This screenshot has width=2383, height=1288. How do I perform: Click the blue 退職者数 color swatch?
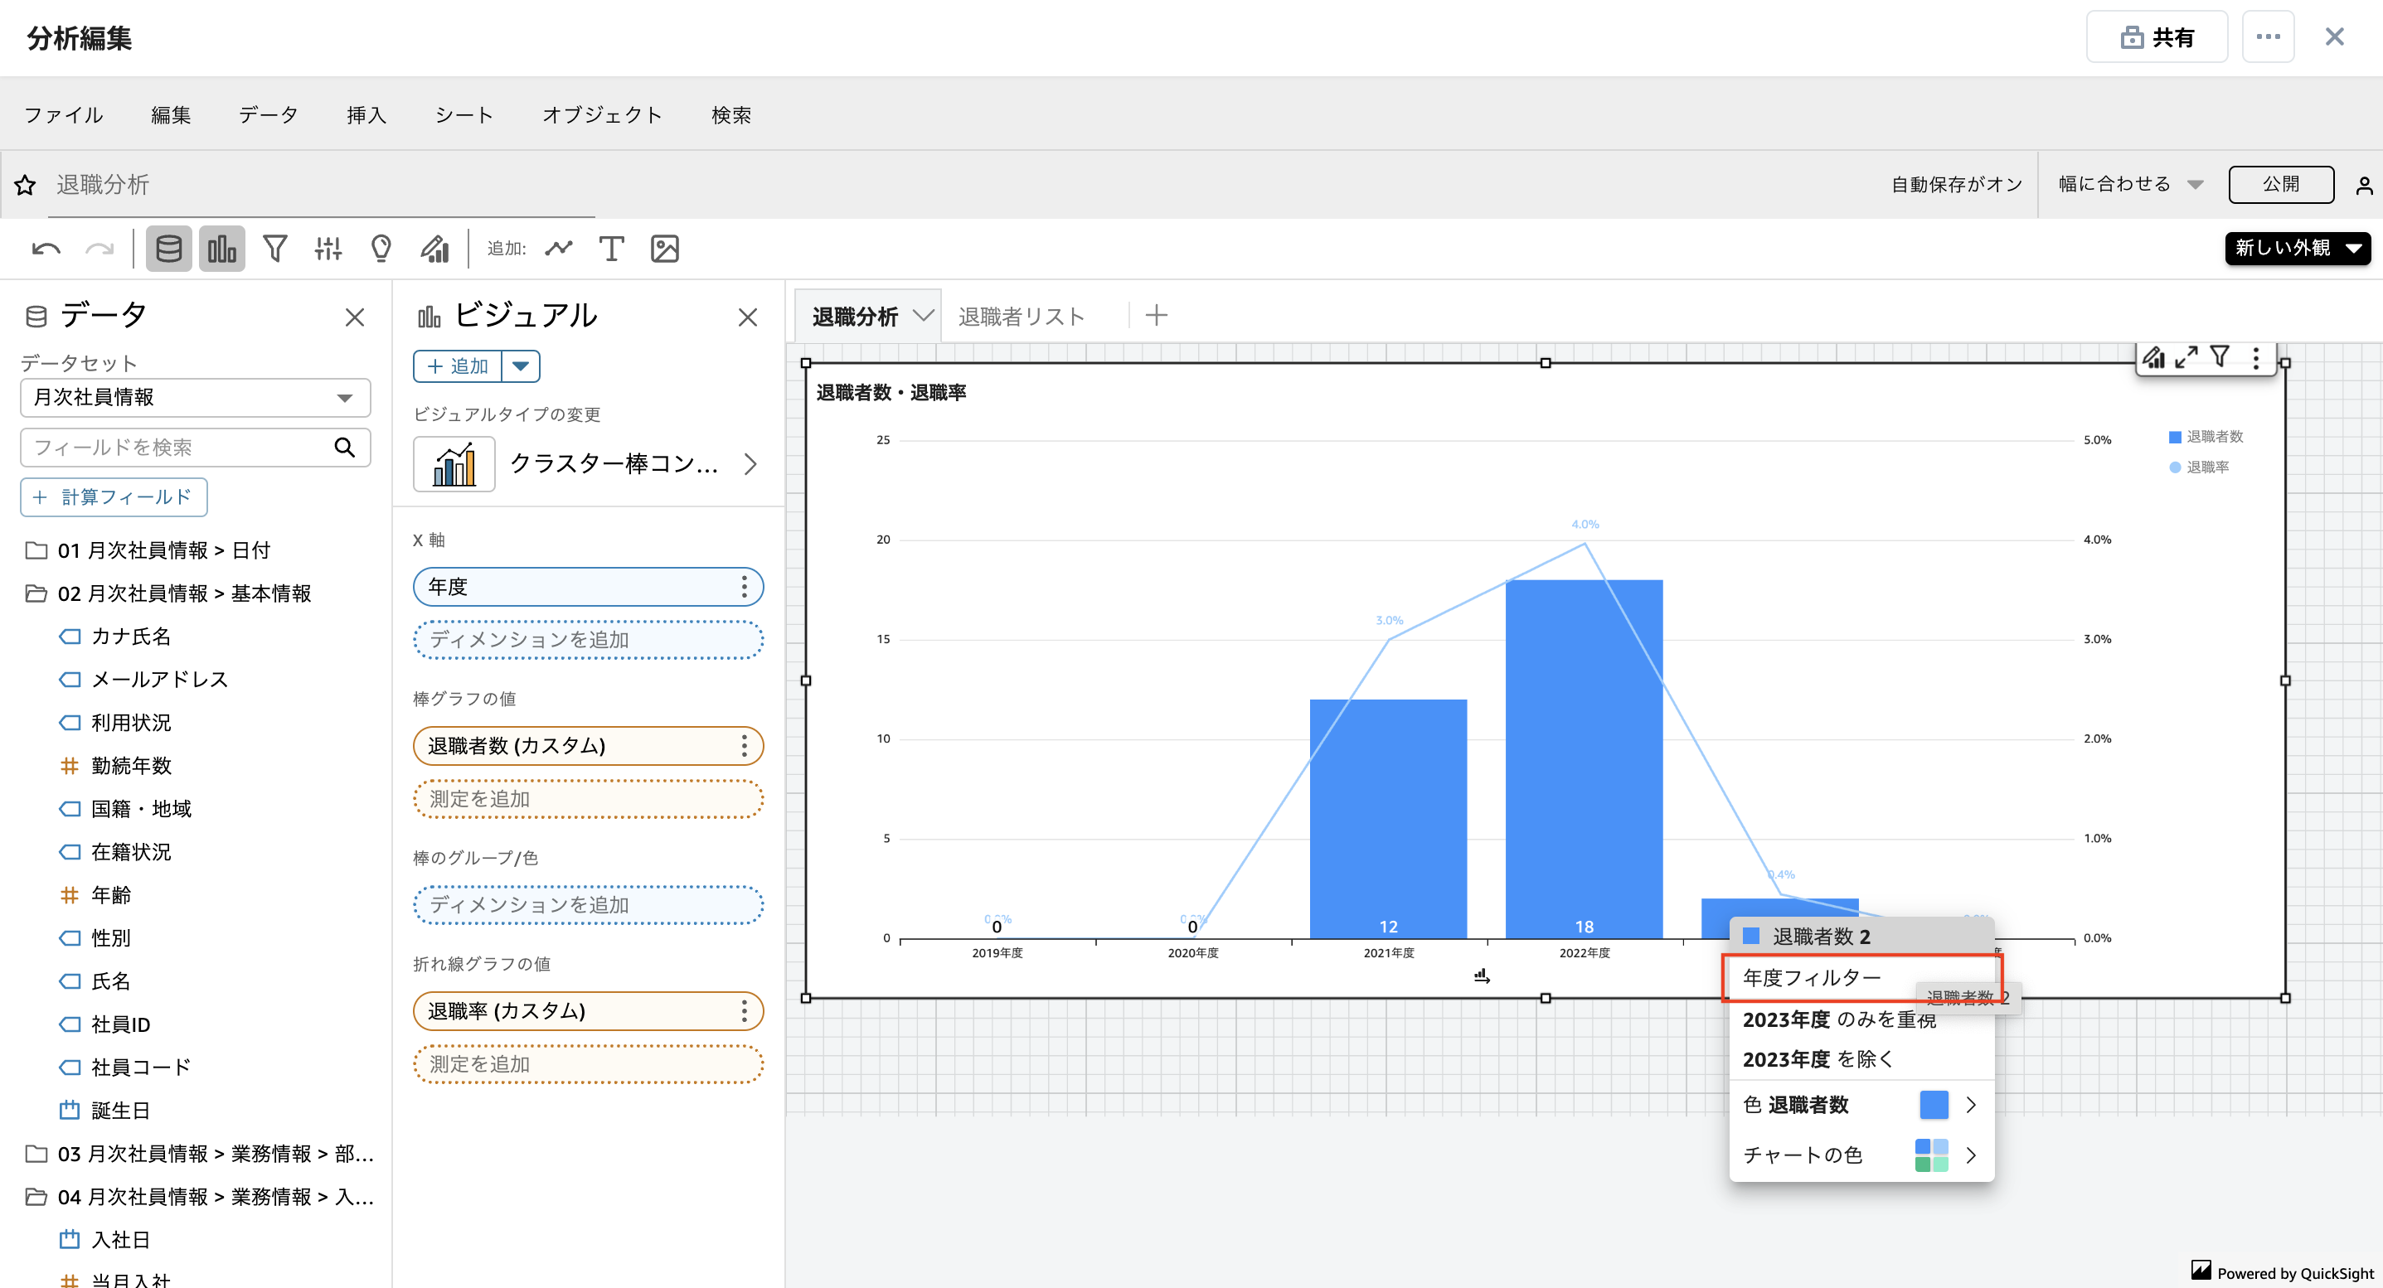pyautogui.click(x=1934, y=1105)
